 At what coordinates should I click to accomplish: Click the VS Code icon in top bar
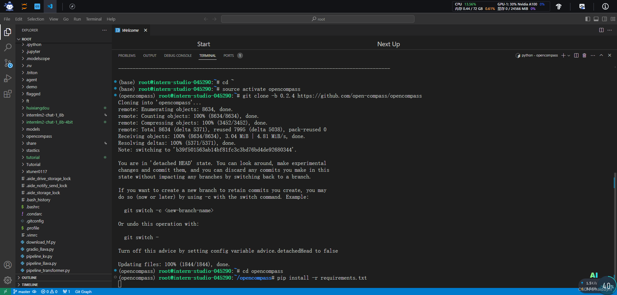(50, 6)
